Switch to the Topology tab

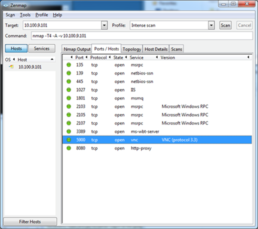pos(132,49)
